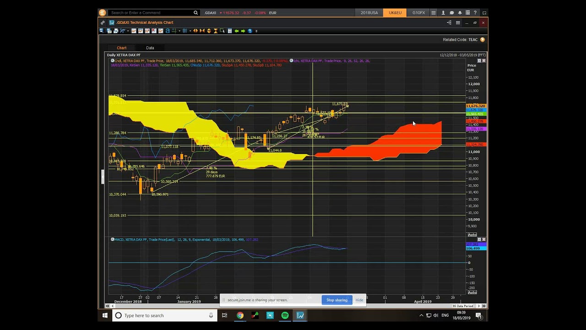Click the remove analysis red X icon
586x330 pixels.
(x=154, y=31)
